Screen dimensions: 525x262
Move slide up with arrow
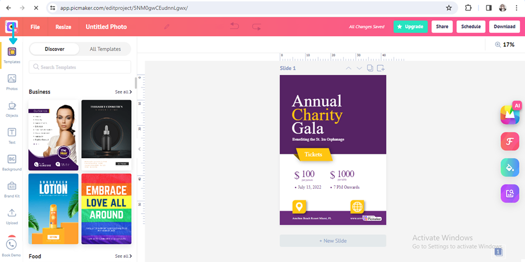(x=349, y=68)
